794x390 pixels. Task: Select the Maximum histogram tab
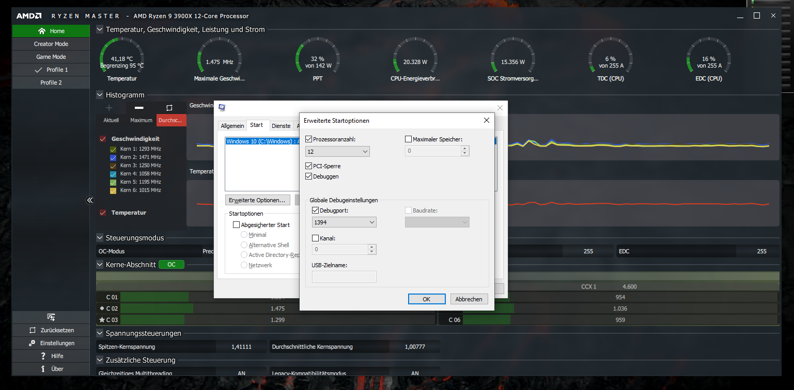click(141, 120)
